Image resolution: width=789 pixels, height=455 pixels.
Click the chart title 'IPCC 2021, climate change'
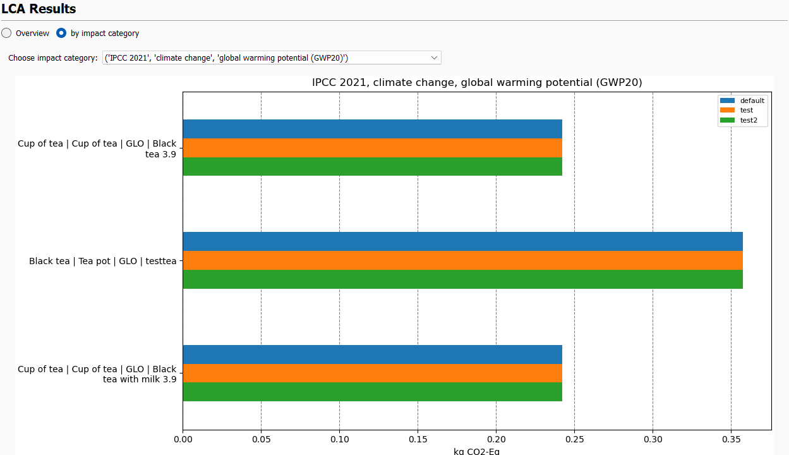point(476,82)
